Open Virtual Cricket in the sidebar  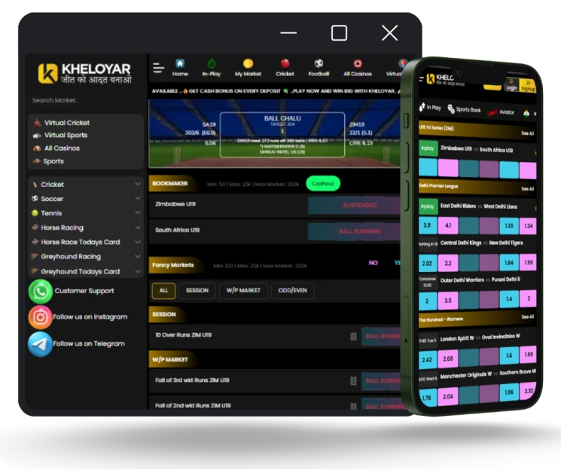point(66,123)
